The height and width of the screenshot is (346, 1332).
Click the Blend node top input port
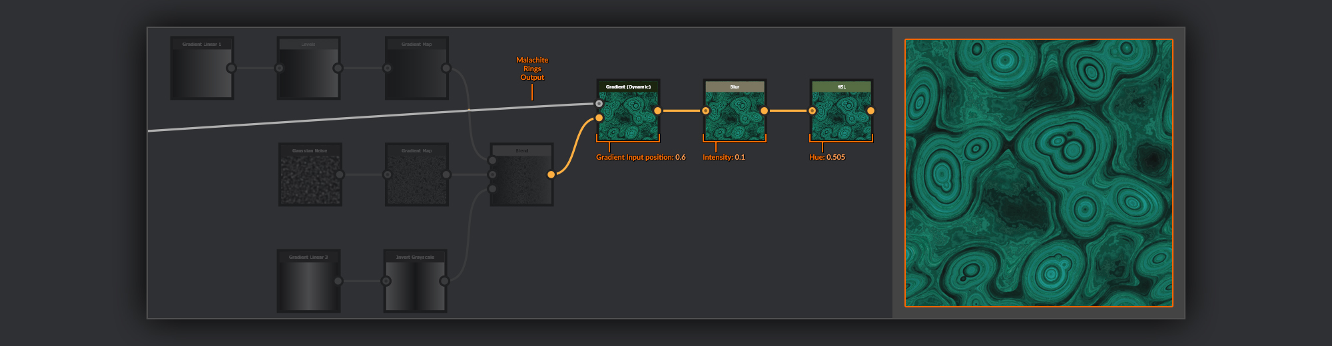[492, 160]
